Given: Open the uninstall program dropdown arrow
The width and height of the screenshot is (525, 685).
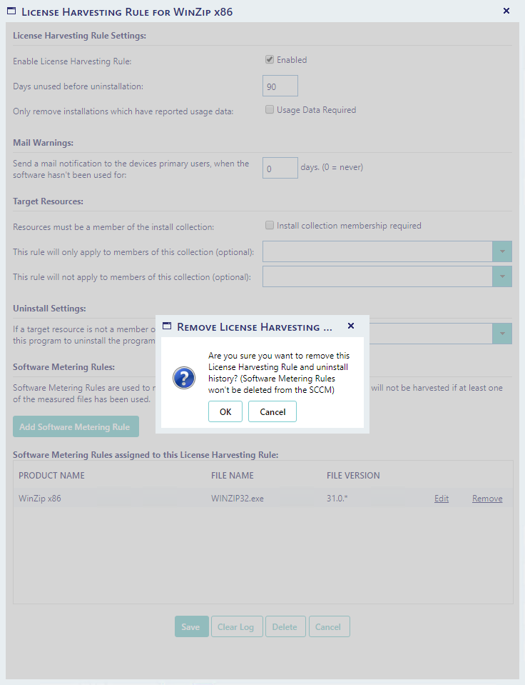Looking at the screenshot, I should click(x=502, y=334).
